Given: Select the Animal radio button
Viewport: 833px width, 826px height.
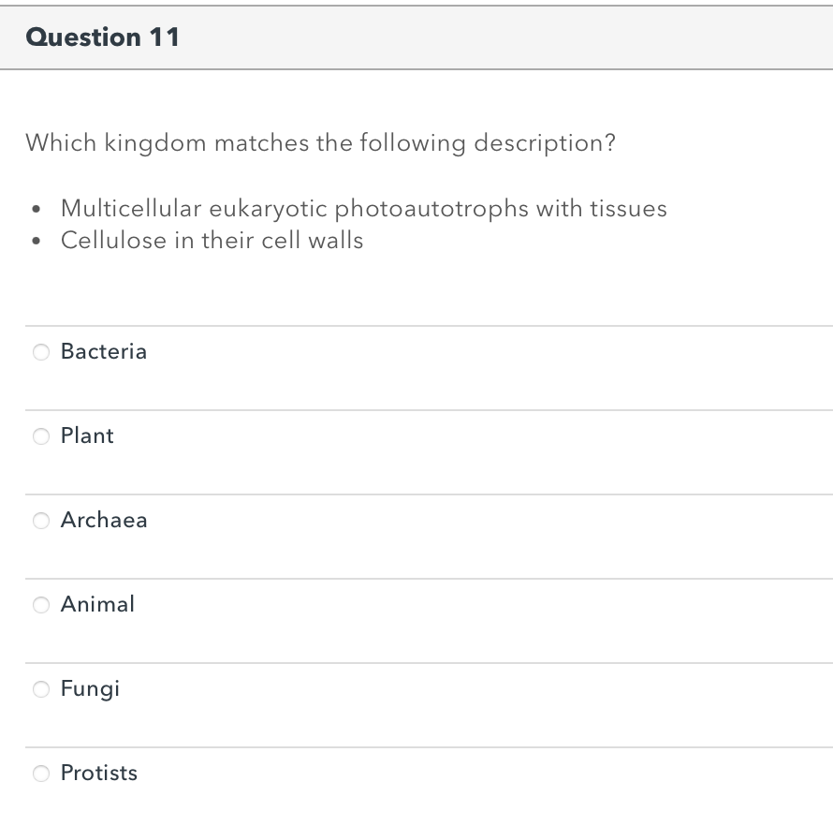Looking at the screenshot, I should pos(41,605).
